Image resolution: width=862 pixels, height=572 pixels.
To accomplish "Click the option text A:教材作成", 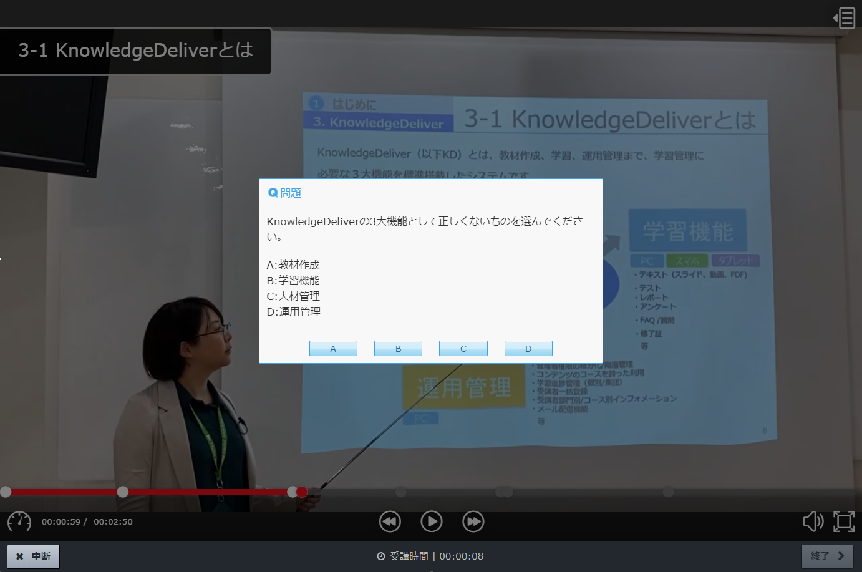I will click(293, 265).
